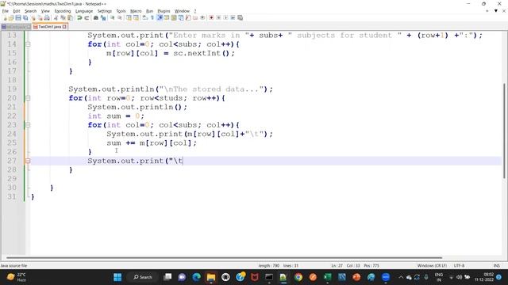Click the horizontal scrollbar at bottom of editor

(224, 258)
